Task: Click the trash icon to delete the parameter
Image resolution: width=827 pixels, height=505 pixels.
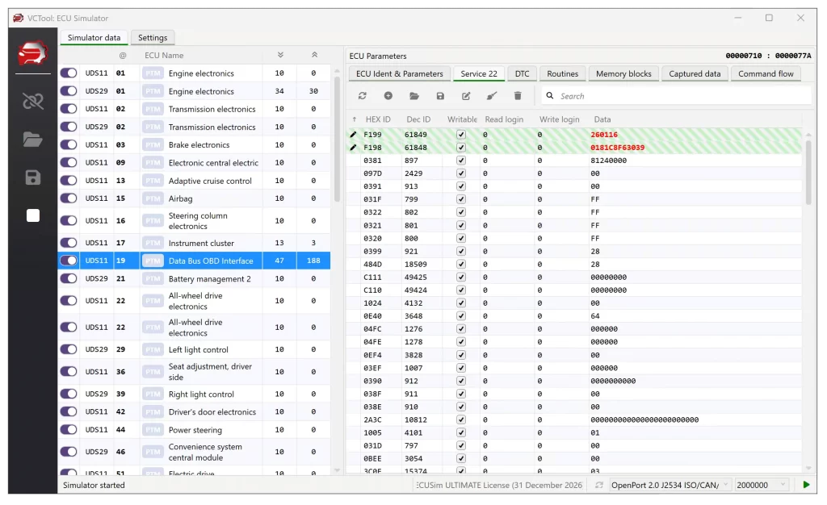Action: tap(518, 96)
